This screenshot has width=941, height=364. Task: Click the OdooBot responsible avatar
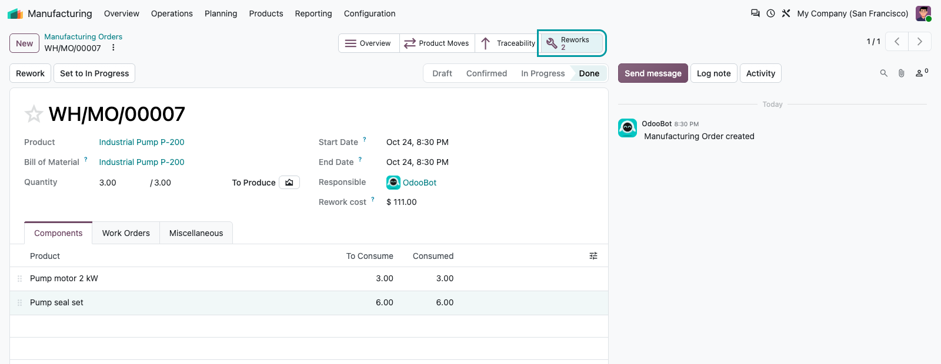tap(393, 183)
